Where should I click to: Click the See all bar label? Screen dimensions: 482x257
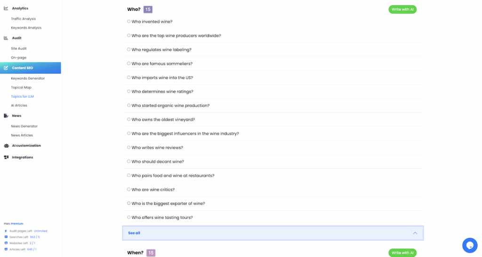point(134,233)
